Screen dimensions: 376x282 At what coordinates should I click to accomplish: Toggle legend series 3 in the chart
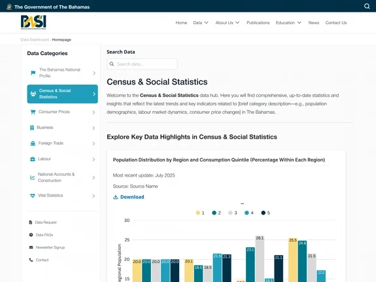[233, 213]
